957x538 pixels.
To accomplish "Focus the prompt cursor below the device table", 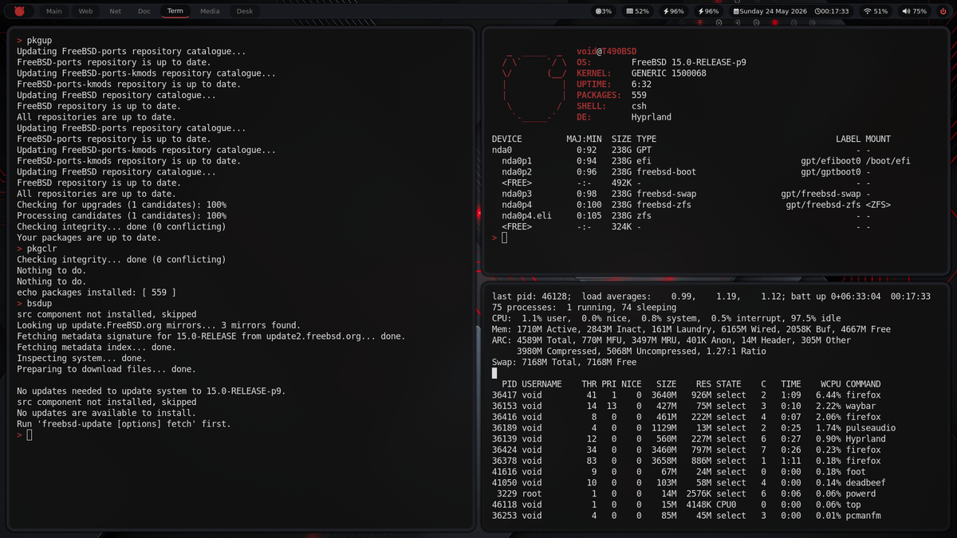I will click(x=504, y=238).
